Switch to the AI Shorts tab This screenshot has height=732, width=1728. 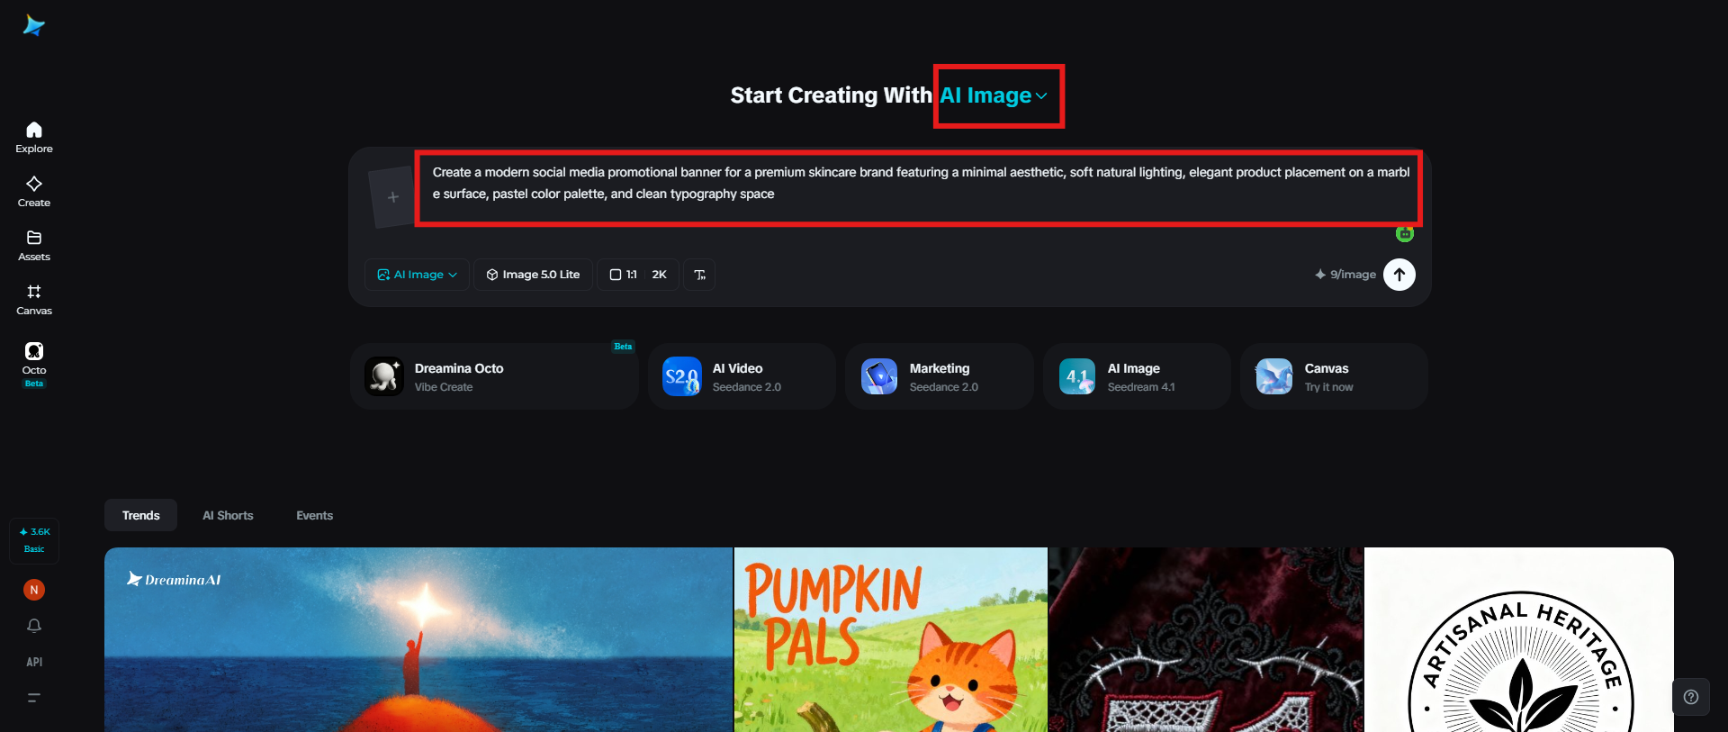pyautogui.click(x=228, y=515)
